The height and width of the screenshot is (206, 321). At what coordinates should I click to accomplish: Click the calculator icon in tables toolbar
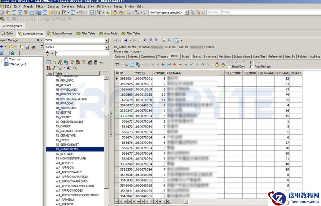(96, 62)
